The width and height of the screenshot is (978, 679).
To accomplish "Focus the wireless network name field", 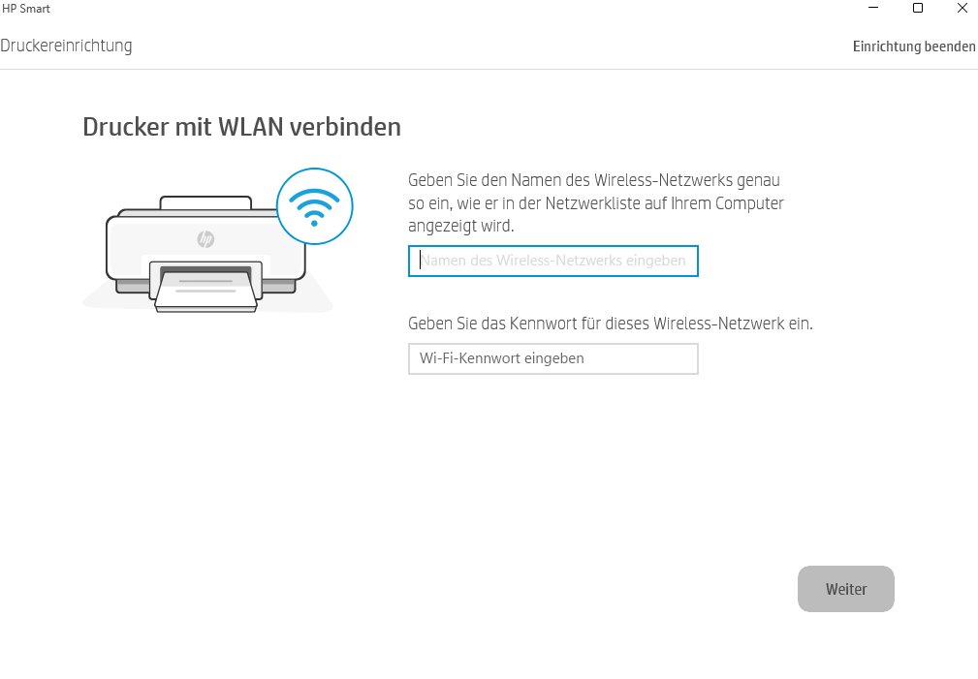I will point(553,262).
